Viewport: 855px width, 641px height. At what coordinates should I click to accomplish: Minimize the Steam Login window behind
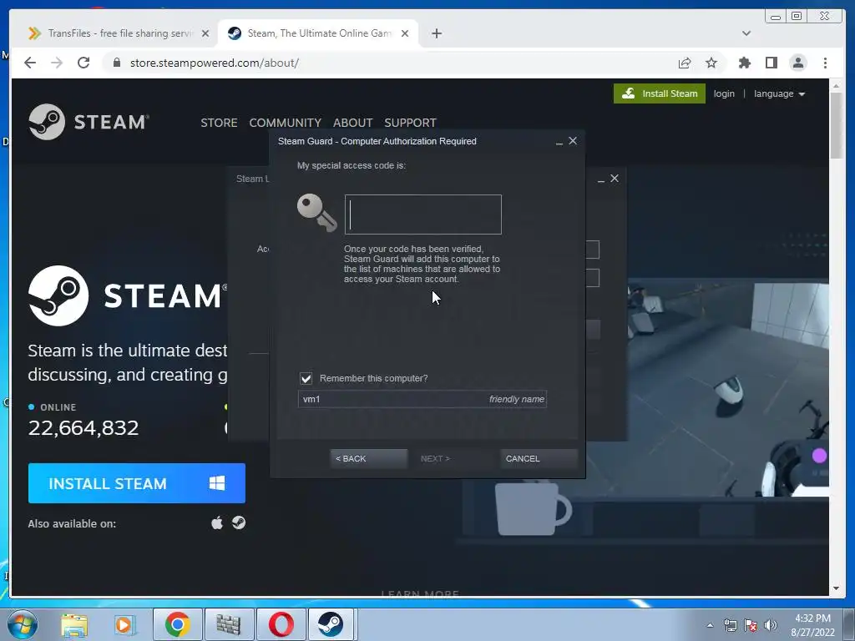click(601, 180)
